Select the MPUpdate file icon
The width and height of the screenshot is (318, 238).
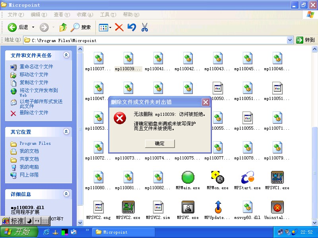click(217, 207)
